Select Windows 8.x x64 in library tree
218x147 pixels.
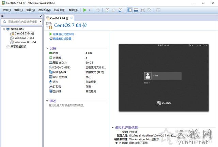25,42
